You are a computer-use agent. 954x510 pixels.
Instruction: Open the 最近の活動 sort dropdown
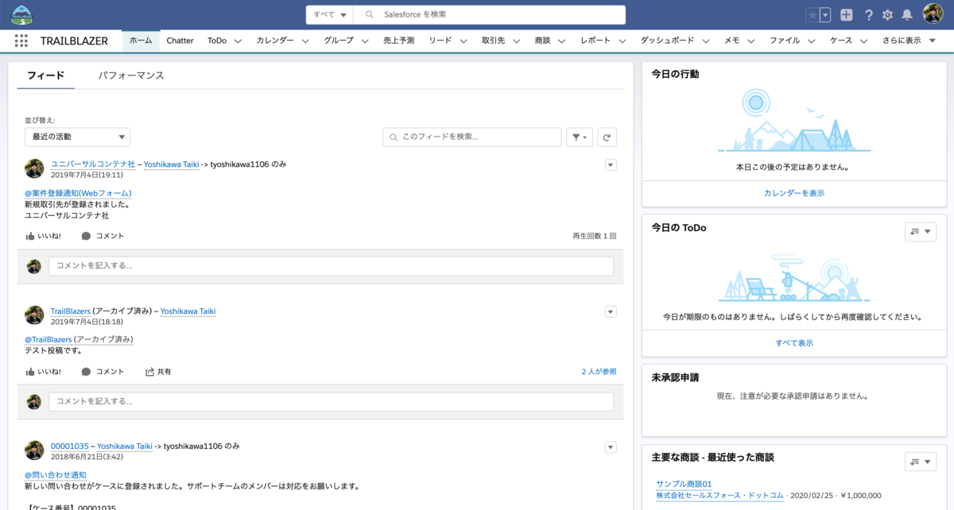point(76,137)
